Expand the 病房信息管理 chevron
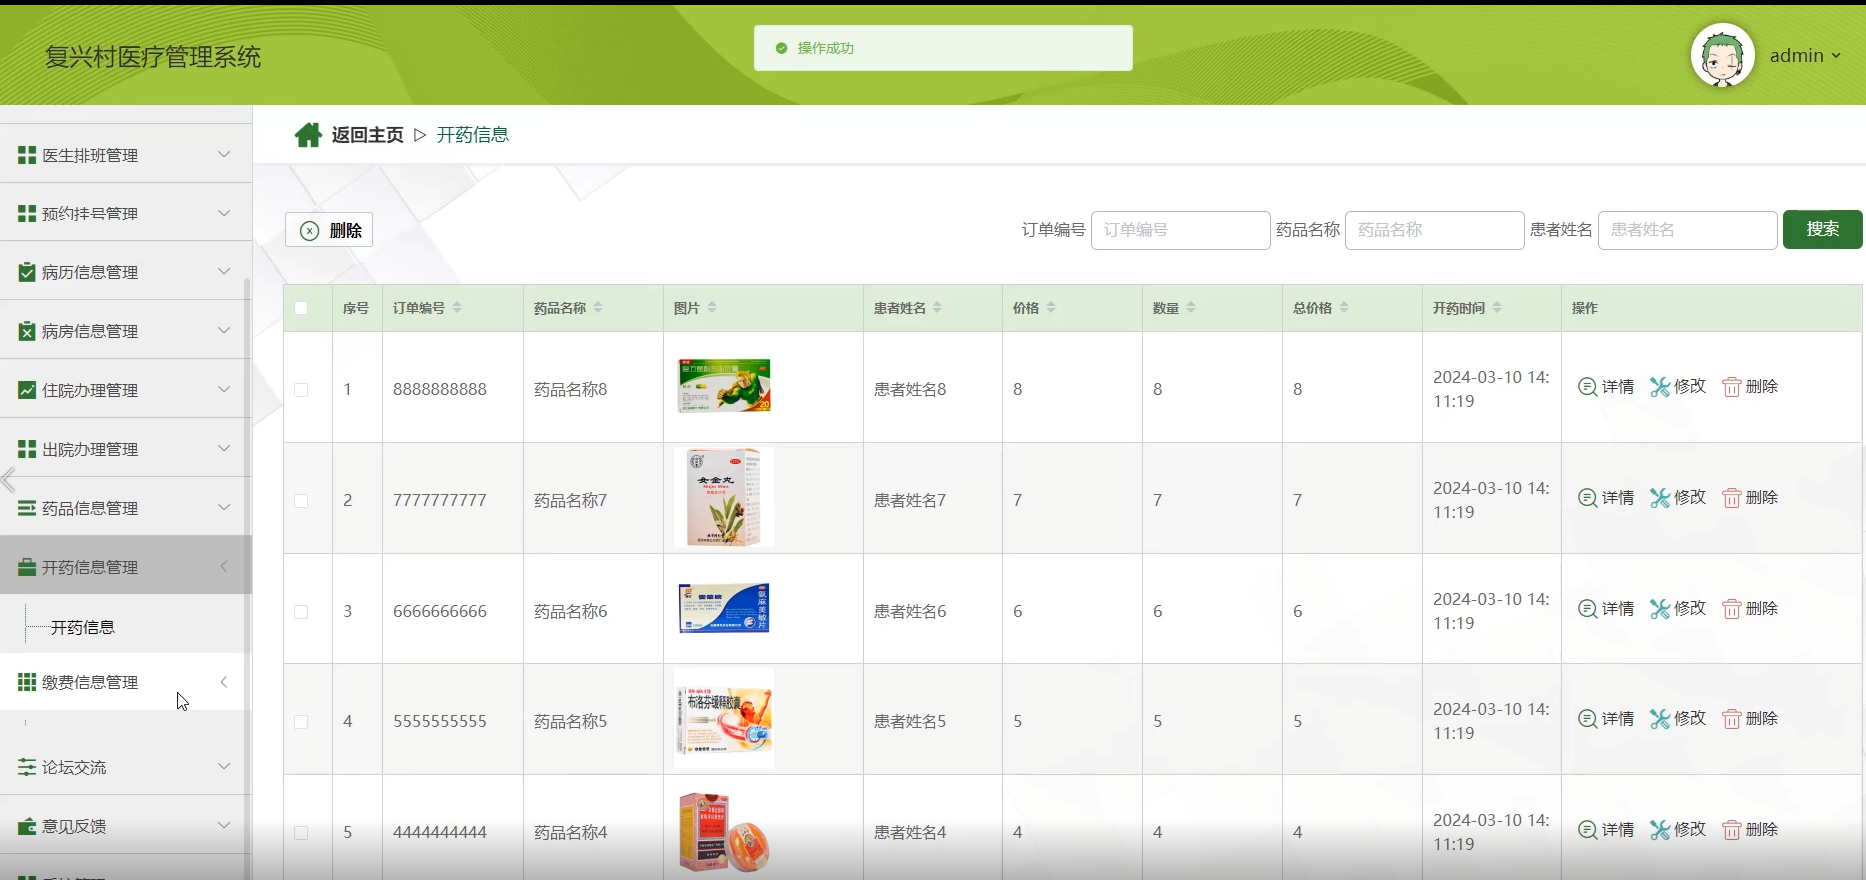Screen dimensions: 1866x880 224,330
